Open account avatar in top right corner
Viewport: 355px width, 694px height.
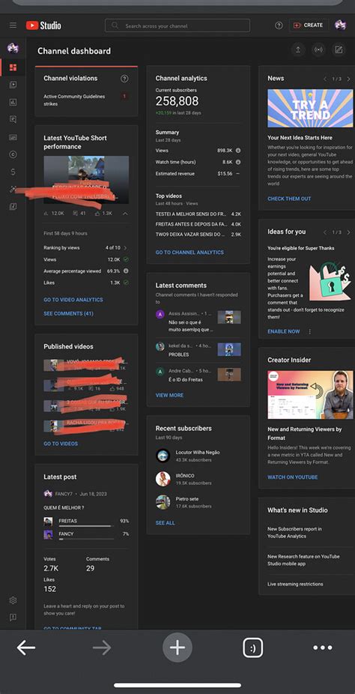pyautogui.click(x=341, y=25)
